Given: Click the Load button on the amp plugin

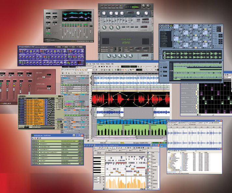Looking at the screenshot, I should [x=102, y=6].
